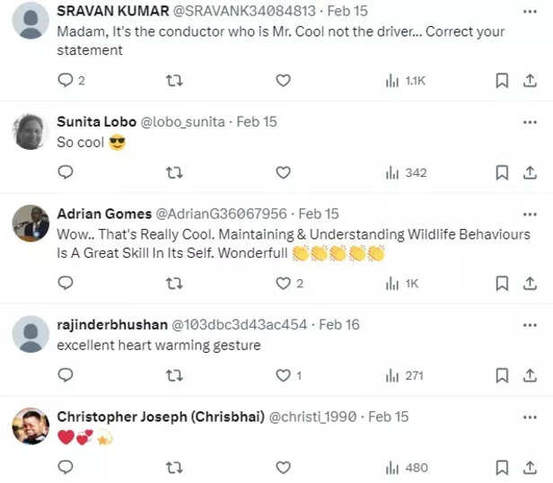Open more options for Adrian Gomes's tweet

(x=530, y=214)
